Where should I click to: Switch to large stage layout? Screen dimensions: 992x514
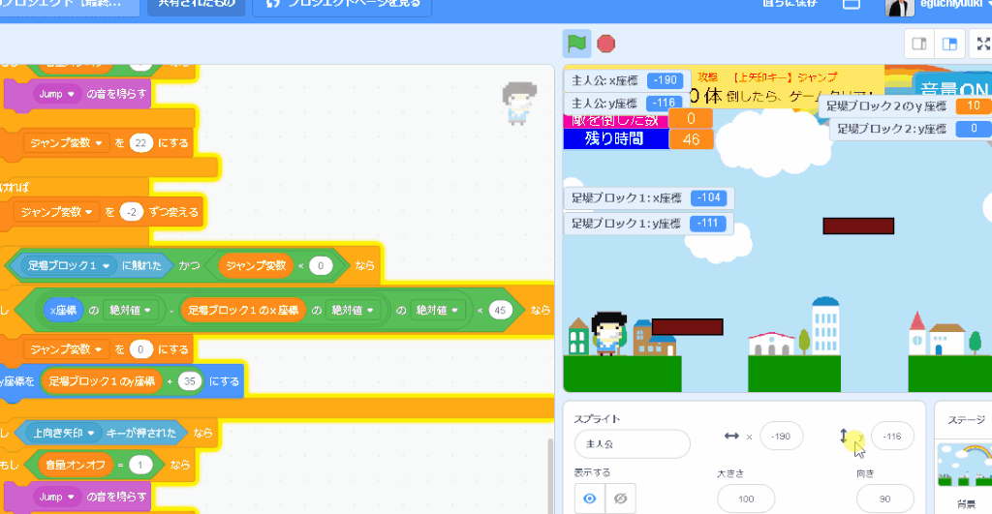(x=950, y=44)
